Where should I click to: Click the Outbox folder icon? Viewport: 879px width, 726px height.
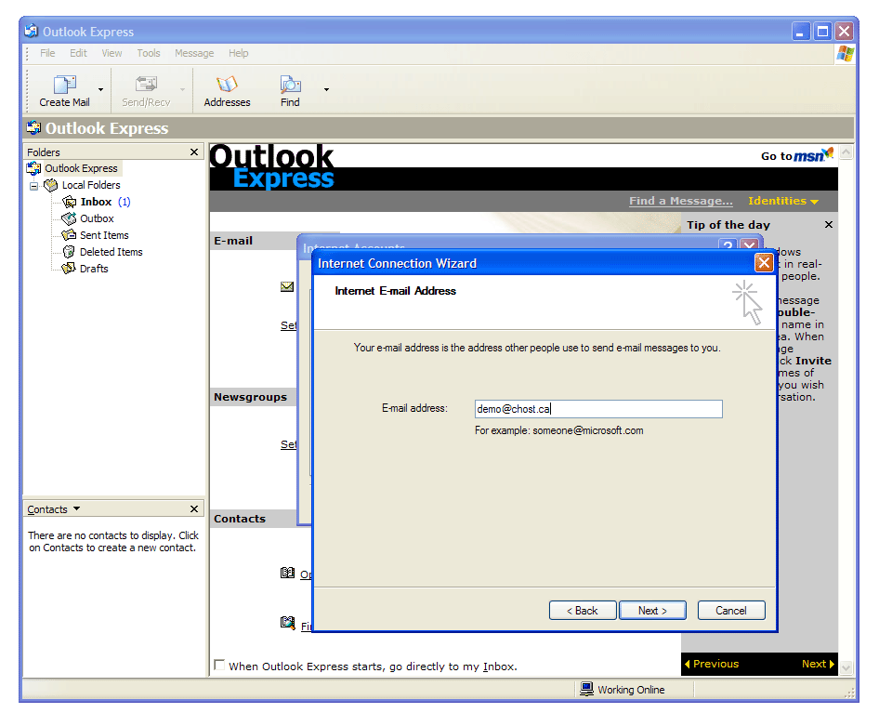pyautogui.click(x=69, y=218)
